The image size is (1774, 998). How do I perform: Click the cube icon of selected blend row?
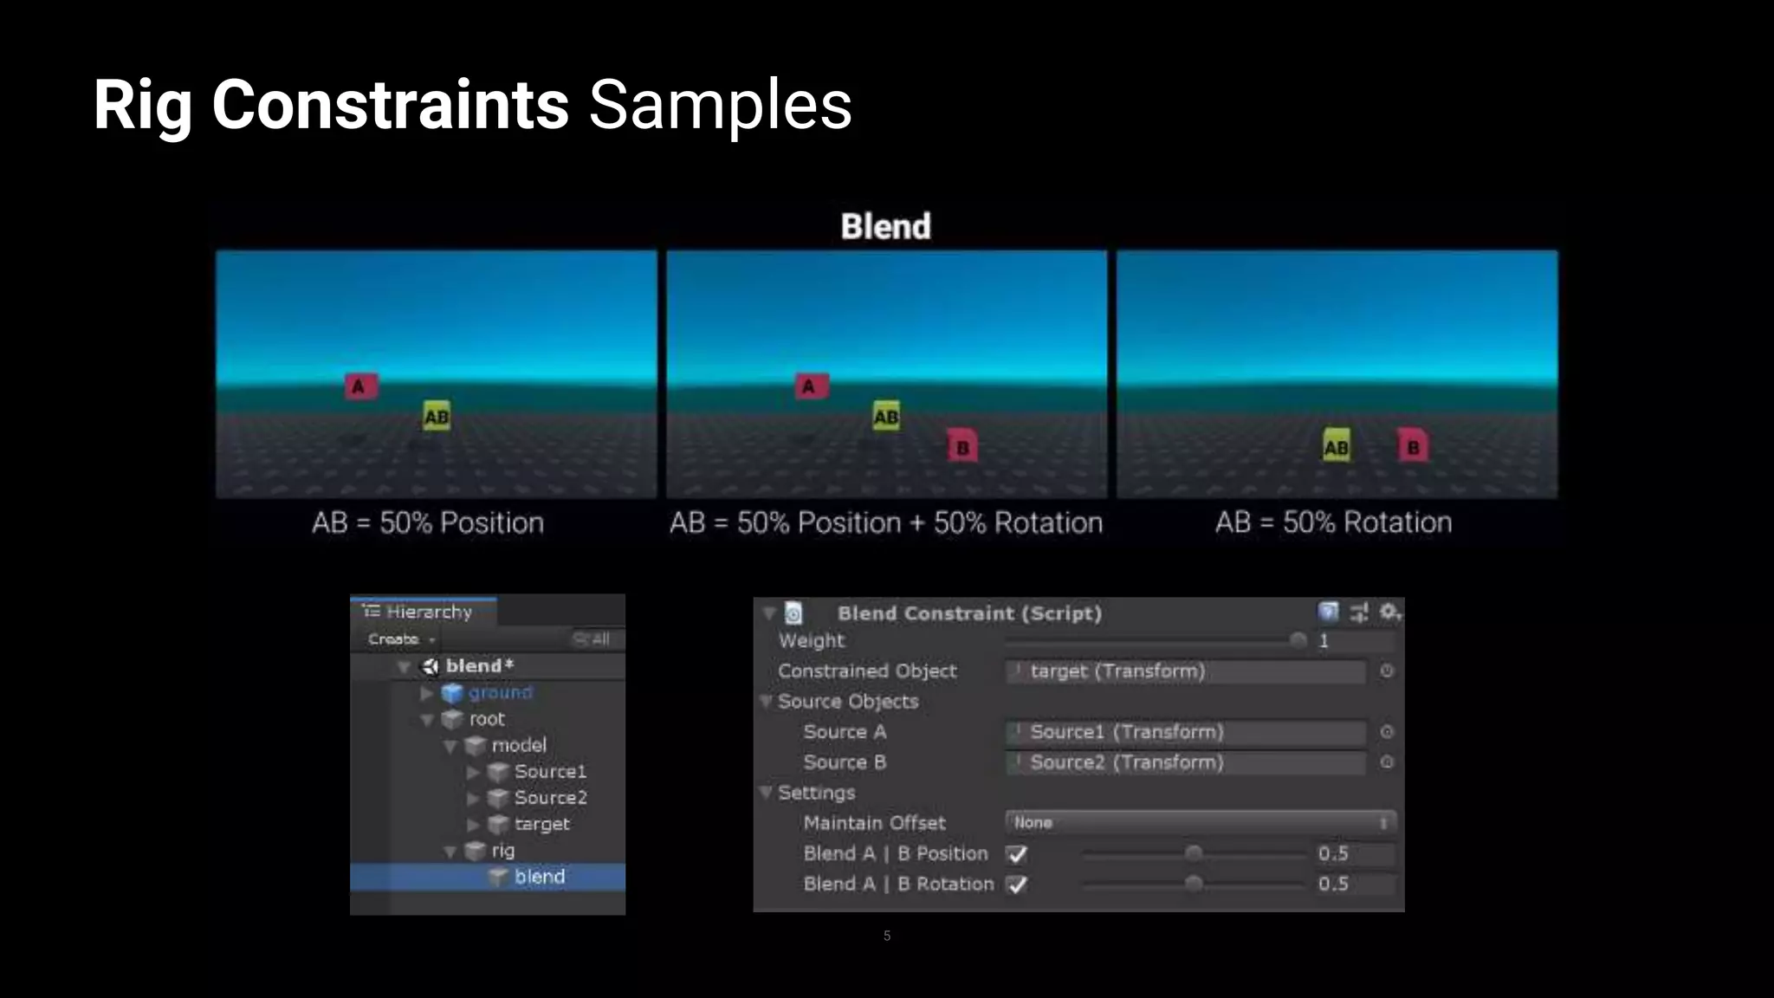click(x=498, y=877)
